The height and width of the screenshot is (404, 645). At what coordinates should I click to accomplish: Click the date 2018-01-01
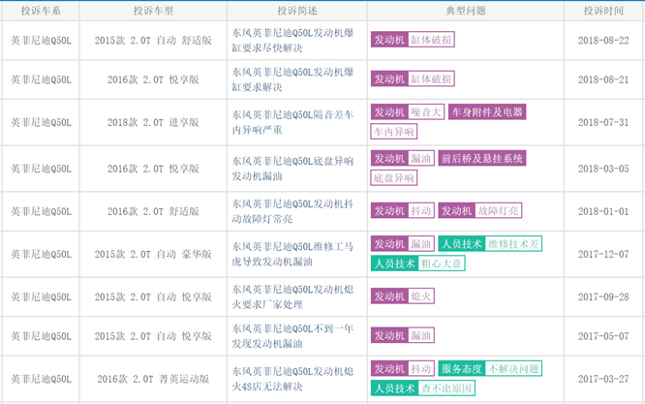(603, 211)
